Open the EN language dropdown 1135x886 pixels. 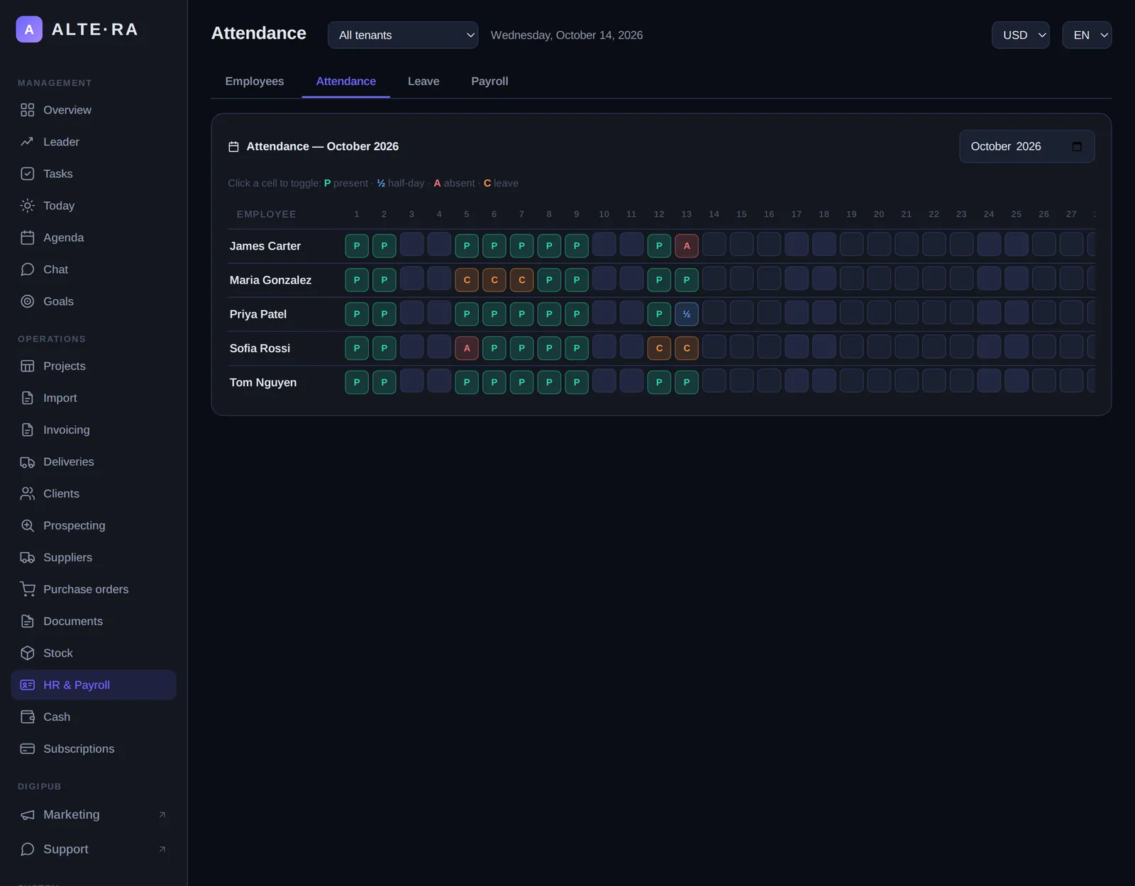1087,35
